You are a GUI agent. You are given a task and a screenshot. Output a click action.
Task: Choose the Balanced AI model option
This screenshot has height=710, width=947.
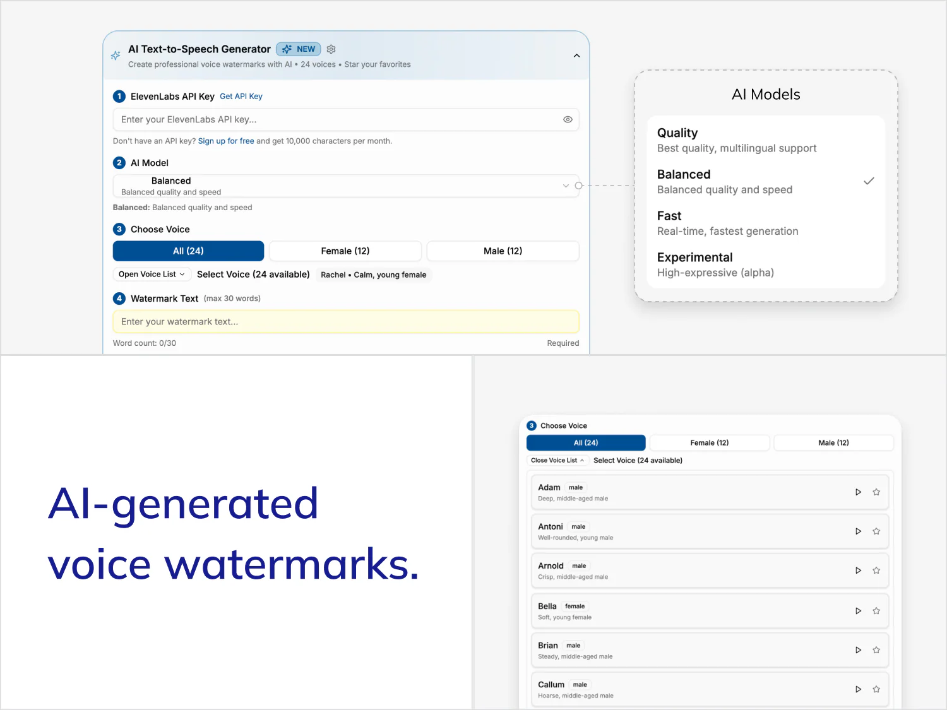tap(766, 182)
